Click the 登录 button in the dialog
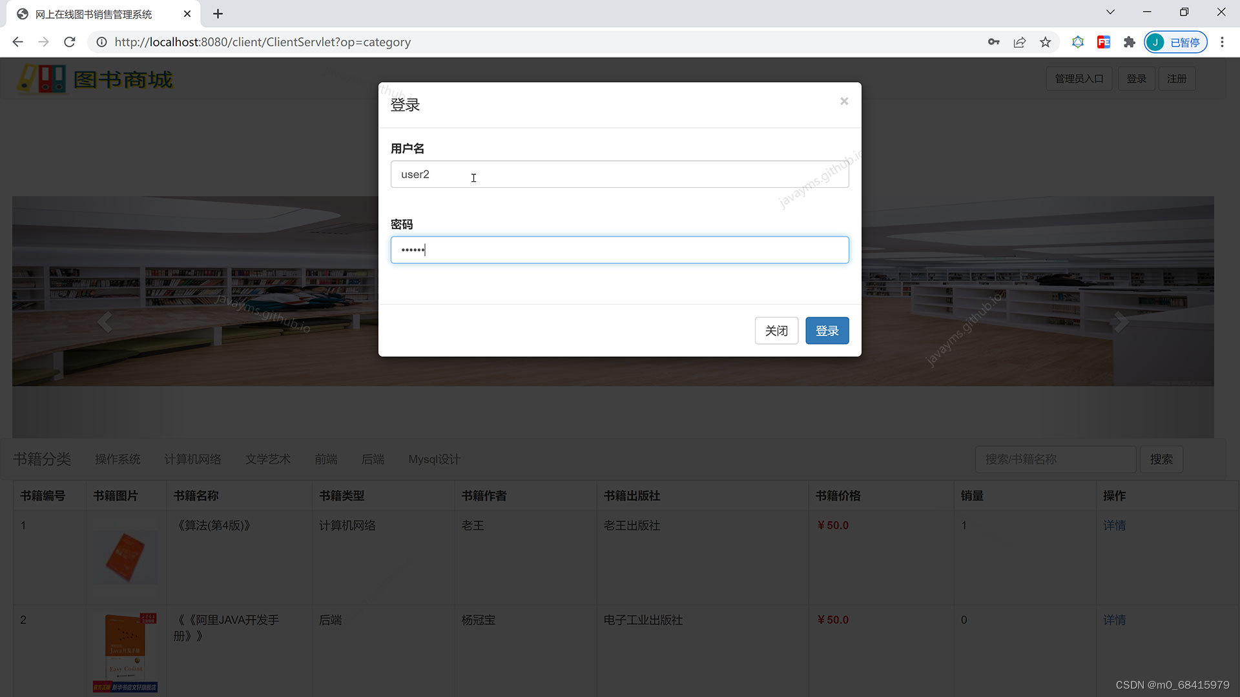The image size is (1240, 697). pos(827,330)
